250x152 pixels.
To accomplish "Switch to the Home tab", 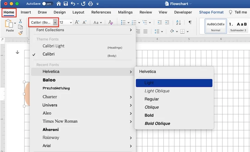I will [x=9, y=12].
